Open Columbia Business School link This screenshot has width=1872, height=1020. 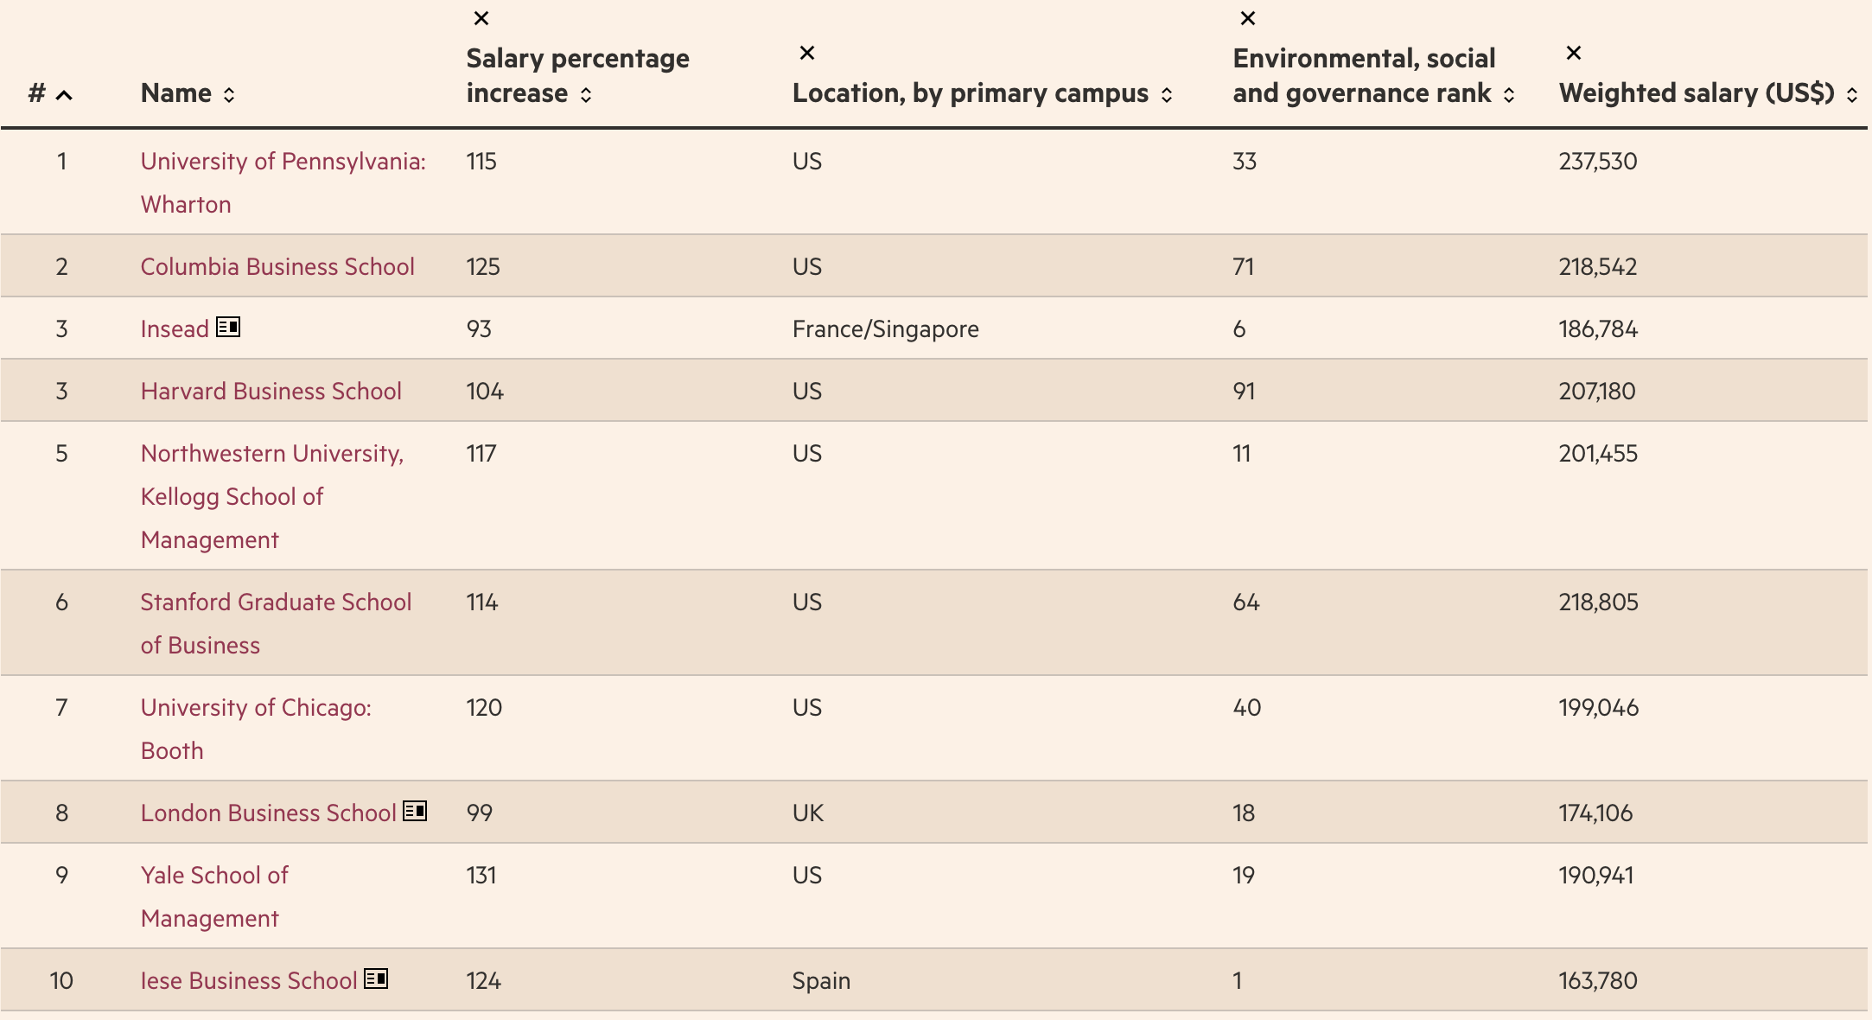pyautogui.click(x=277, y=266)
